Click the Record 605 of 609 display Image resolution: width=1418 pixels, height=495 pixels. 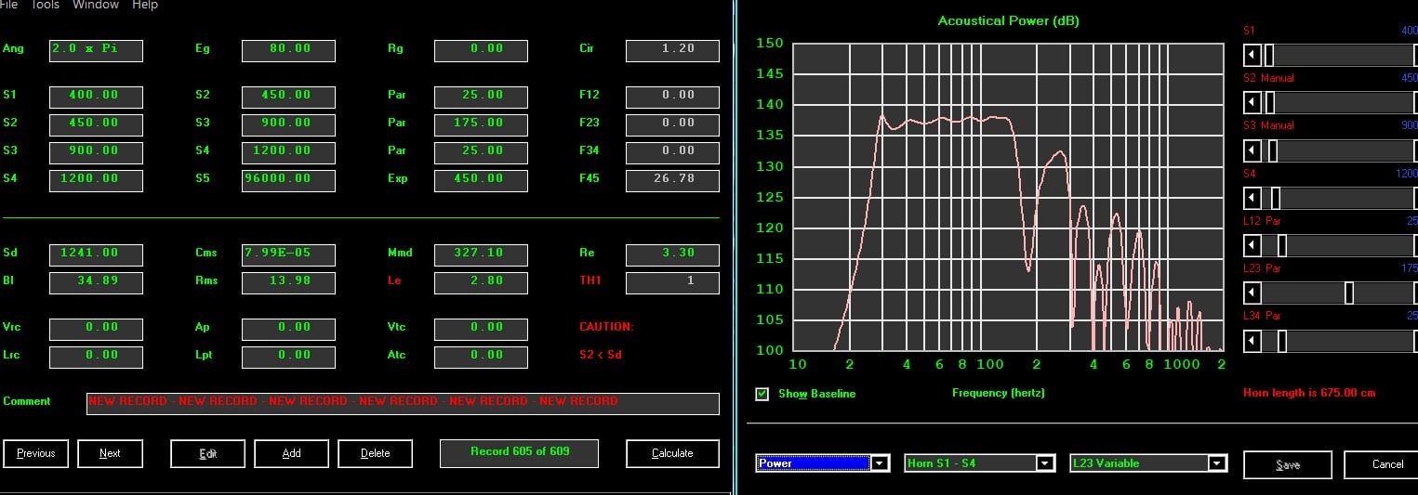tap(519, 453)
